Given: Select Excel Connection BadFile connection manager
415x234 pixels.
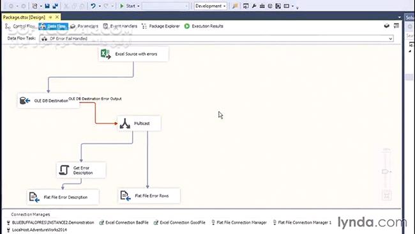Looking at the screenshot, I should pos(124,222).
